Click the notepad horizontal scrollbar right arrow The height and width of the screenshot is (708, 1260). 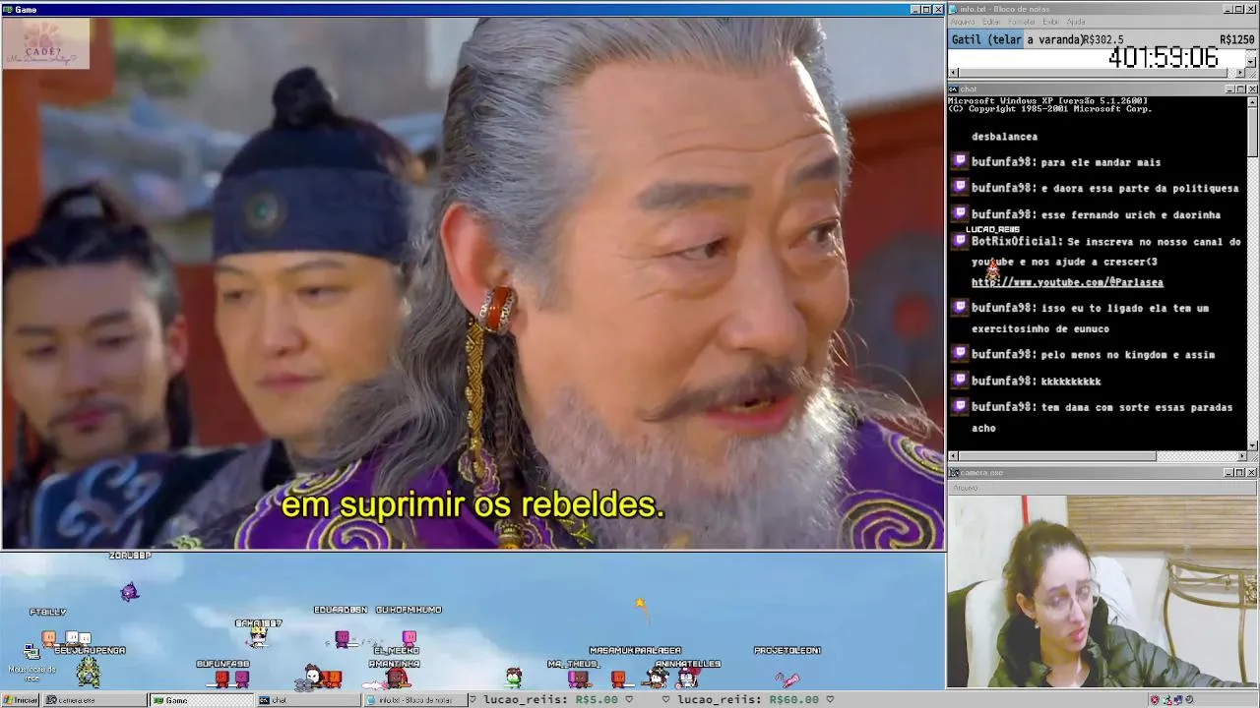coord(1240,73)
